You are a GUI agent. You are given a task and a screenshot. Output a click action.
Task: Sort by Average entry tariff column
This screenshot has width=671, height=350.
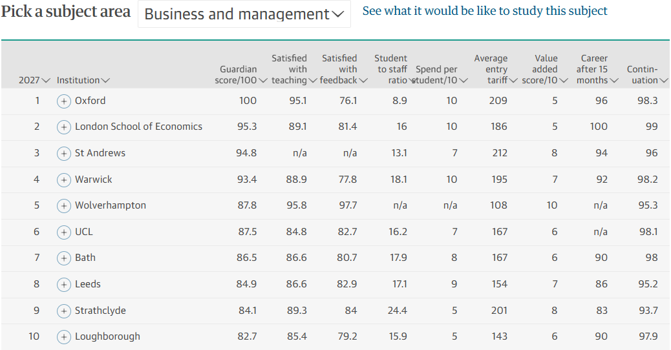[496, 69]
